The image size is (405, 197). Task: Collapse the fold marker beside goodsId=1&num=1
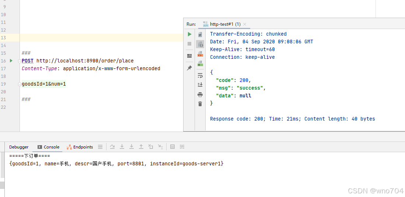click(20, 84)
